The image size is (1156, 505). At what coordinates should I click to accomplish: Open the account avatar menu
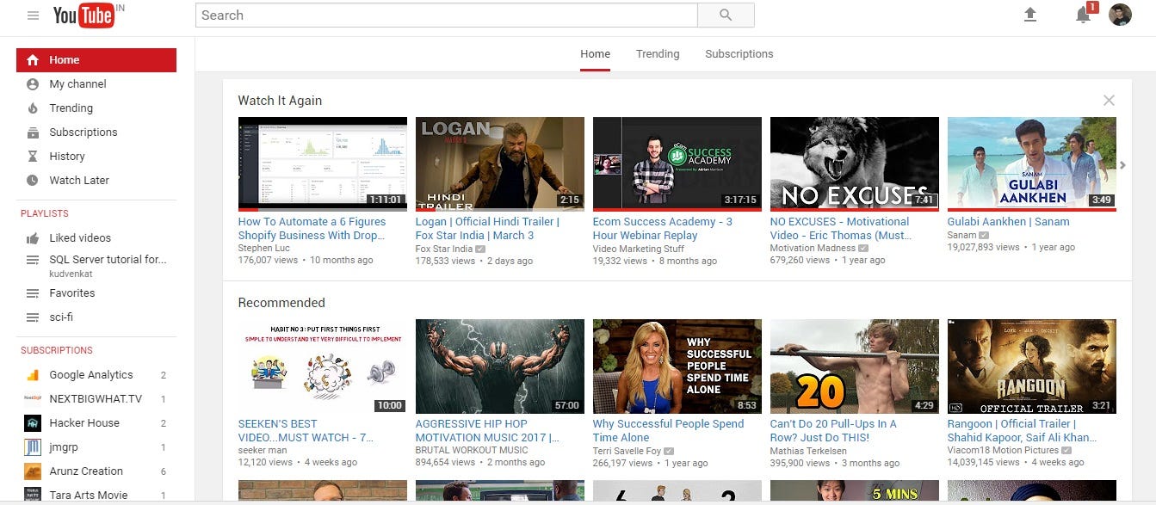point(1120,15)
